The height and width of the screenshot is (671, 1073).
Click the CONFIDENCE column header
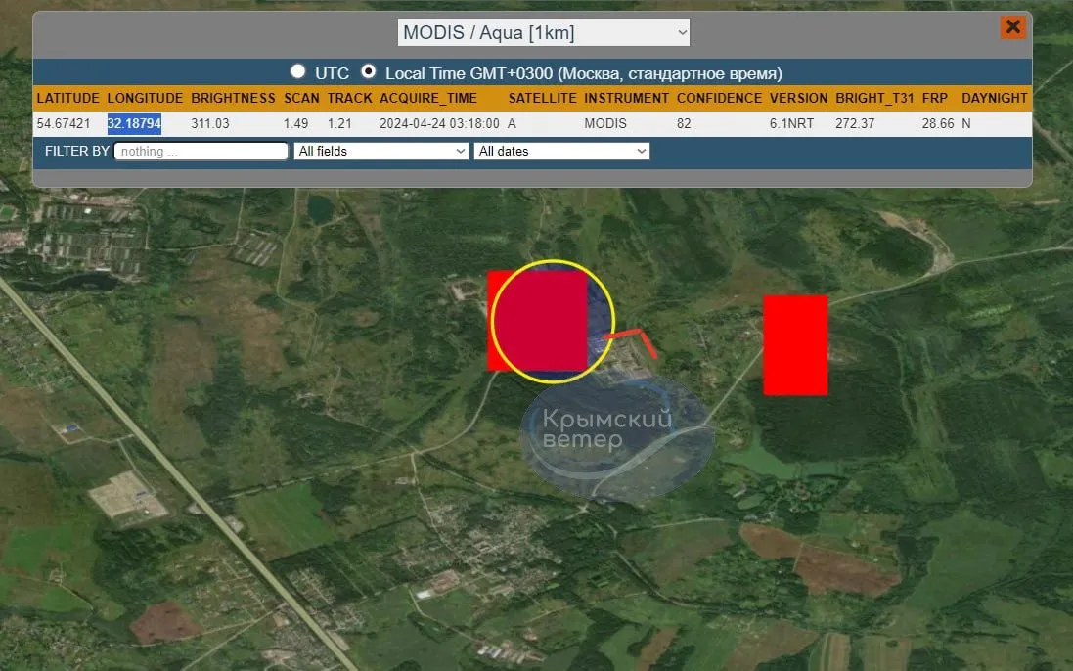click(x=719, y=98)
